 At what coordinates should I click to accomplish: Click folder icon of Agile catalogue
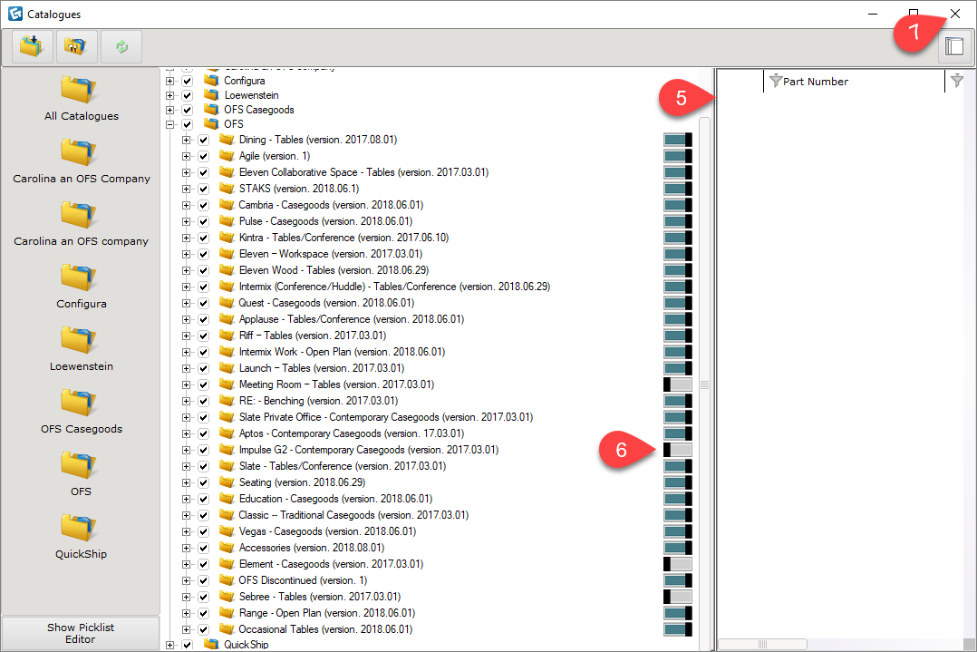point(227,156)
